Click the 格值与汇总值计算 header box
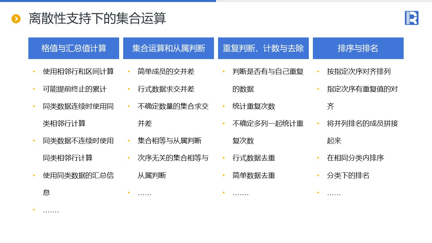 74,48
